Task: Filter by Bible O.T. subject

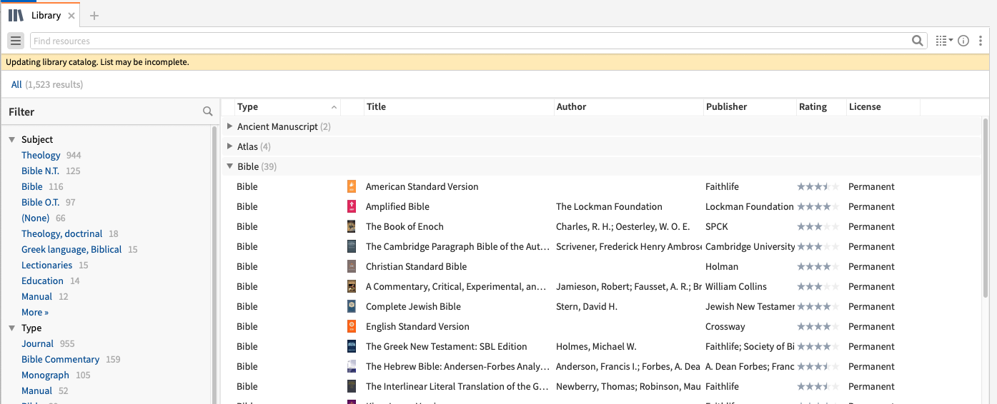Action: 40,202
